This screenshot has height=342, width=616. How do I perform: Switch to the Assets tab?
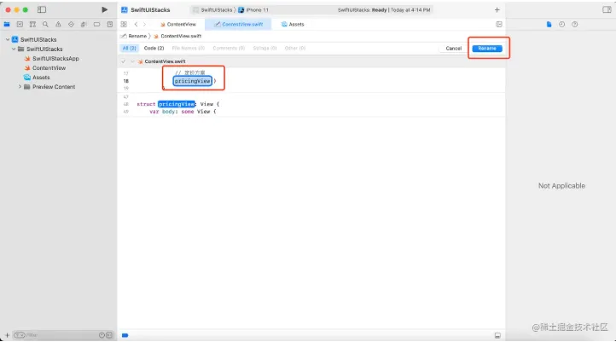293,25
